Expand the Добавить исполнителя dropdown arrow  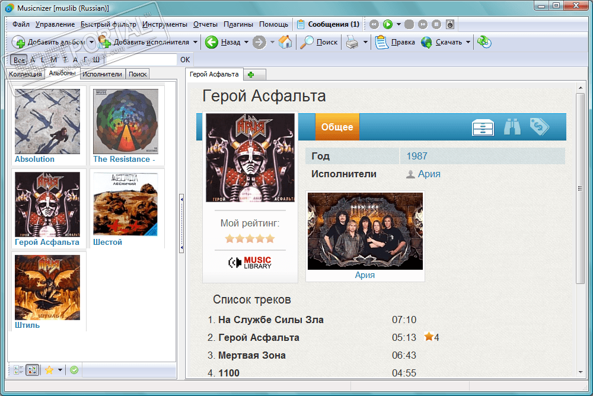(195, 42)
